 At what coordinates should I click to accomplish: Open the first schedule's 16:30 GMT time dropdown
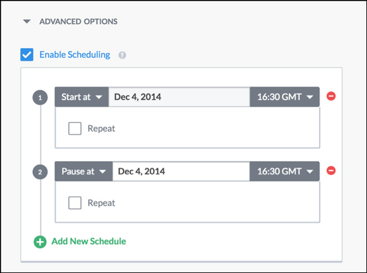(x=285, y=97)
